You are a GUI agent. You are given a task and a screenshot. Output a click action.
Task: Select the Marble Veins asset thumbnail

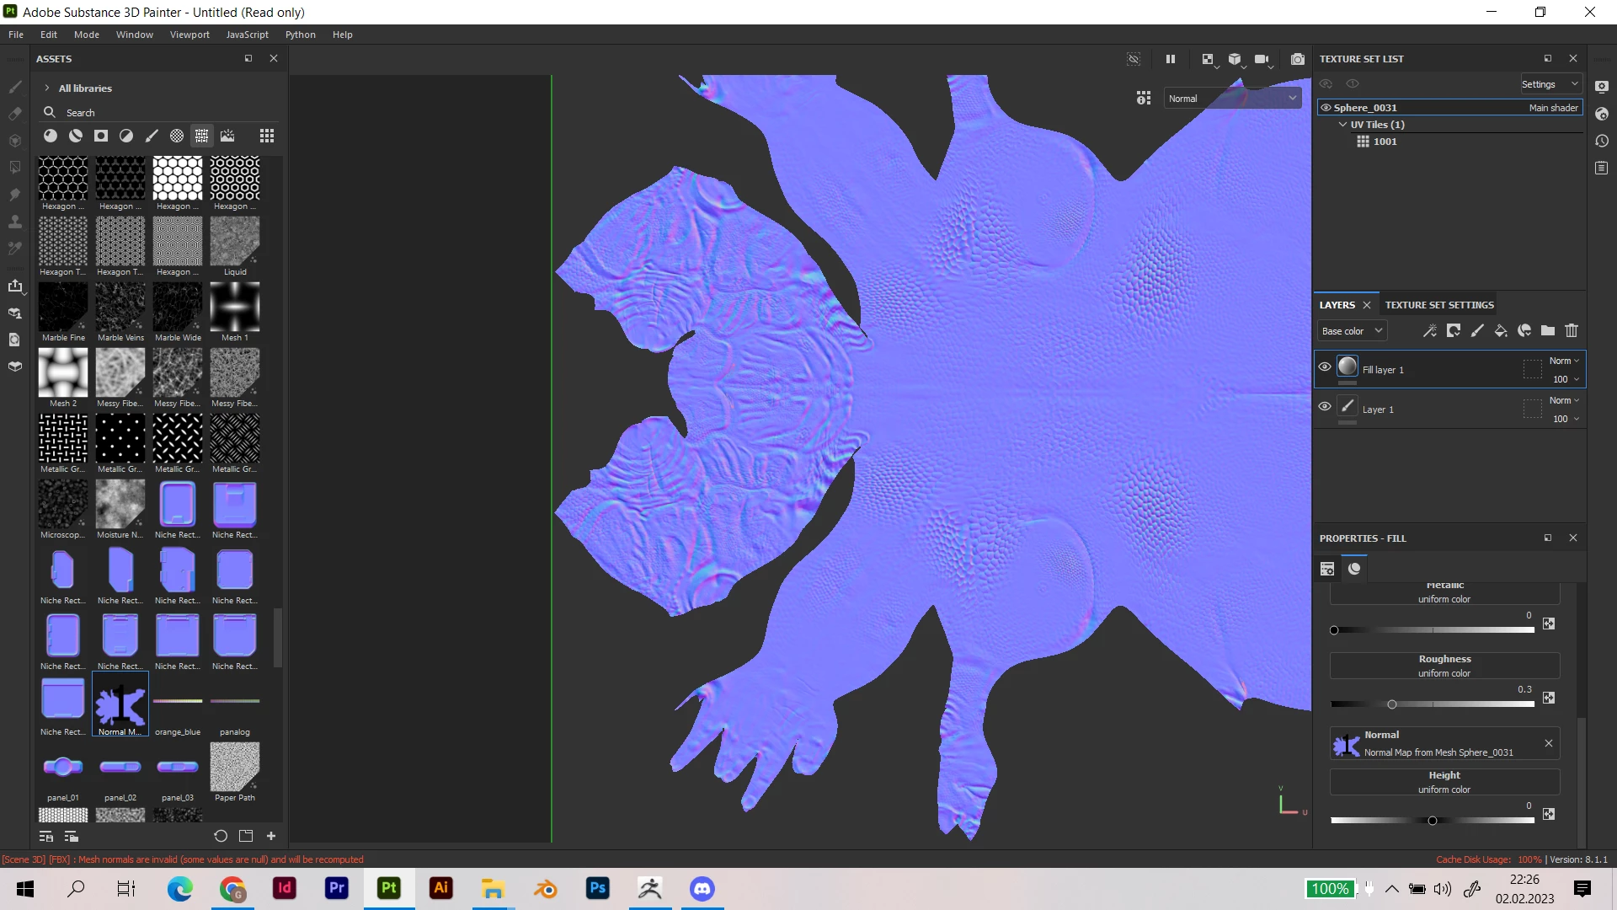[120, 307]
